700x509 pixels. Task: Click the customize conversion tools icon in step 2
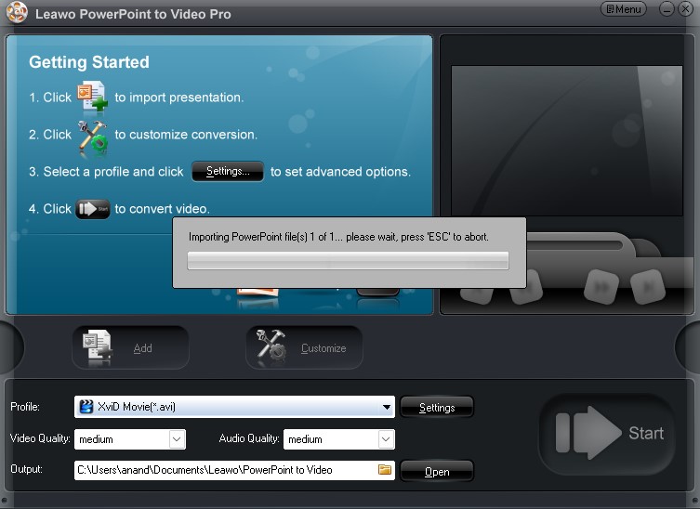pos(92,136)
